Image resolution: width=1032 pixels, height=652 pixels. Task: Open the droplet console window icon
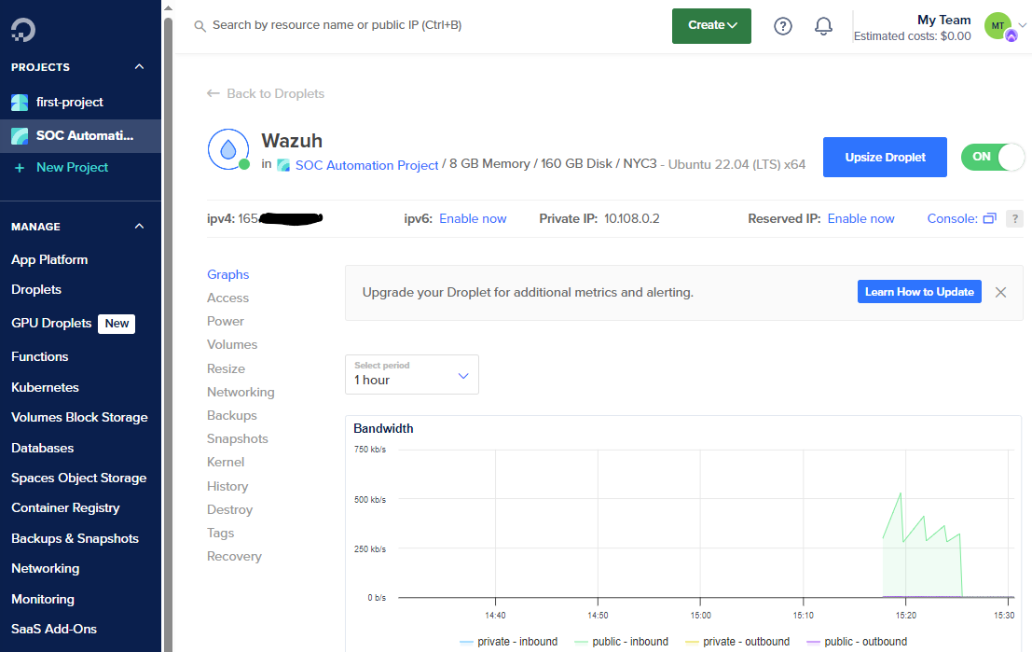989,218
